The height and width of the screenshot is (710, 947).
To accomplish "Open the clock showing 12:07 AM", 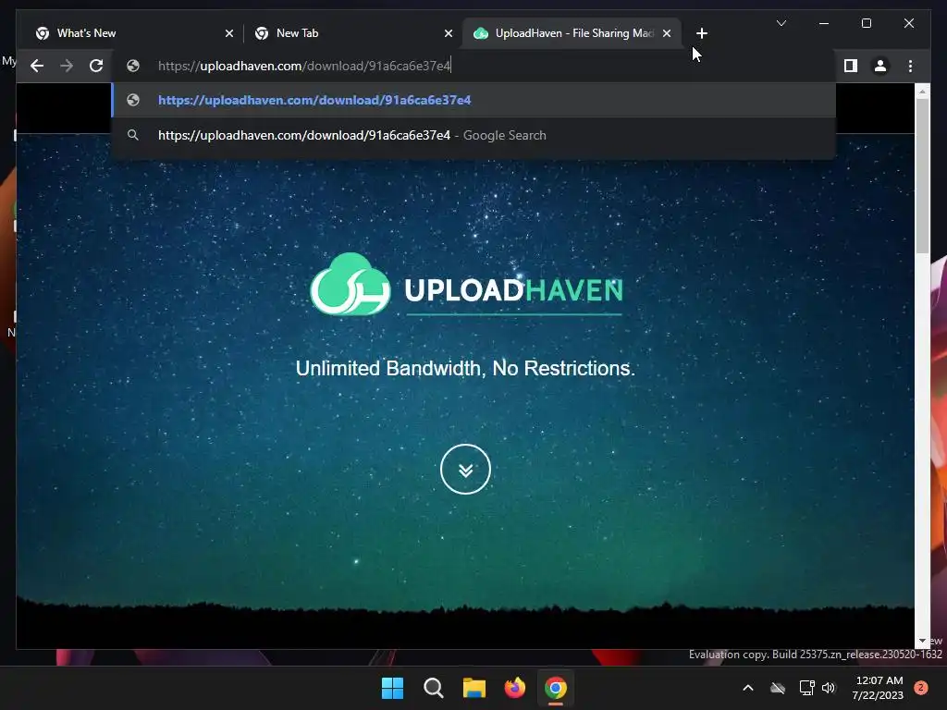I will [x=878, y=688].
